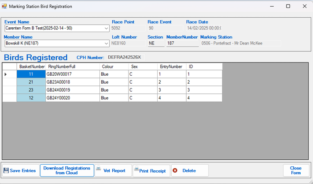The height and width of the screenshot is (184, 313).
Task: Download Registrations from Cloud
Action: coord(67,170)
